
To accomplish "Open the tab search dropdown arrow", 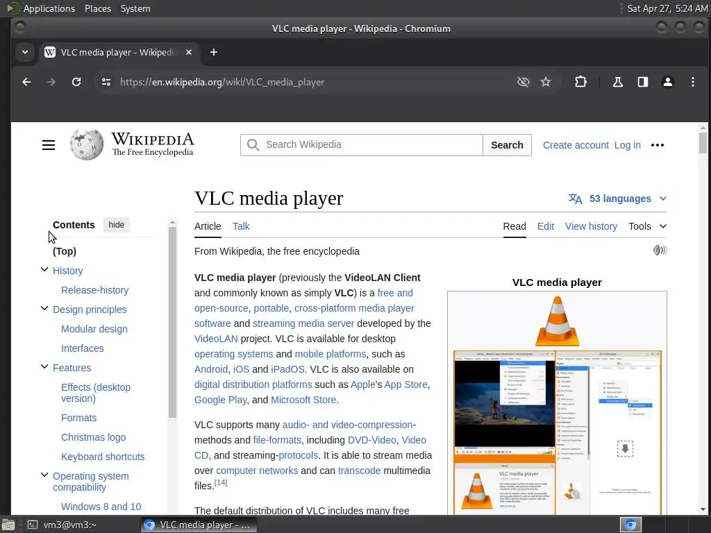I will pyautogui.click(x=25, y=52).
